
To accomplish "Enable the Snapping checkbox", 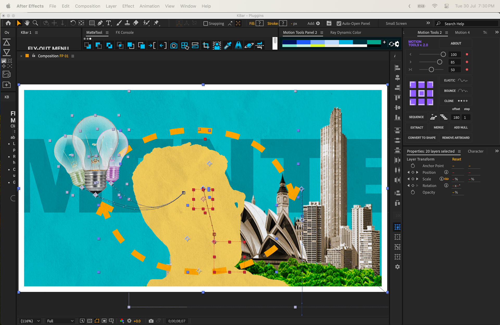I will (205, 23).
